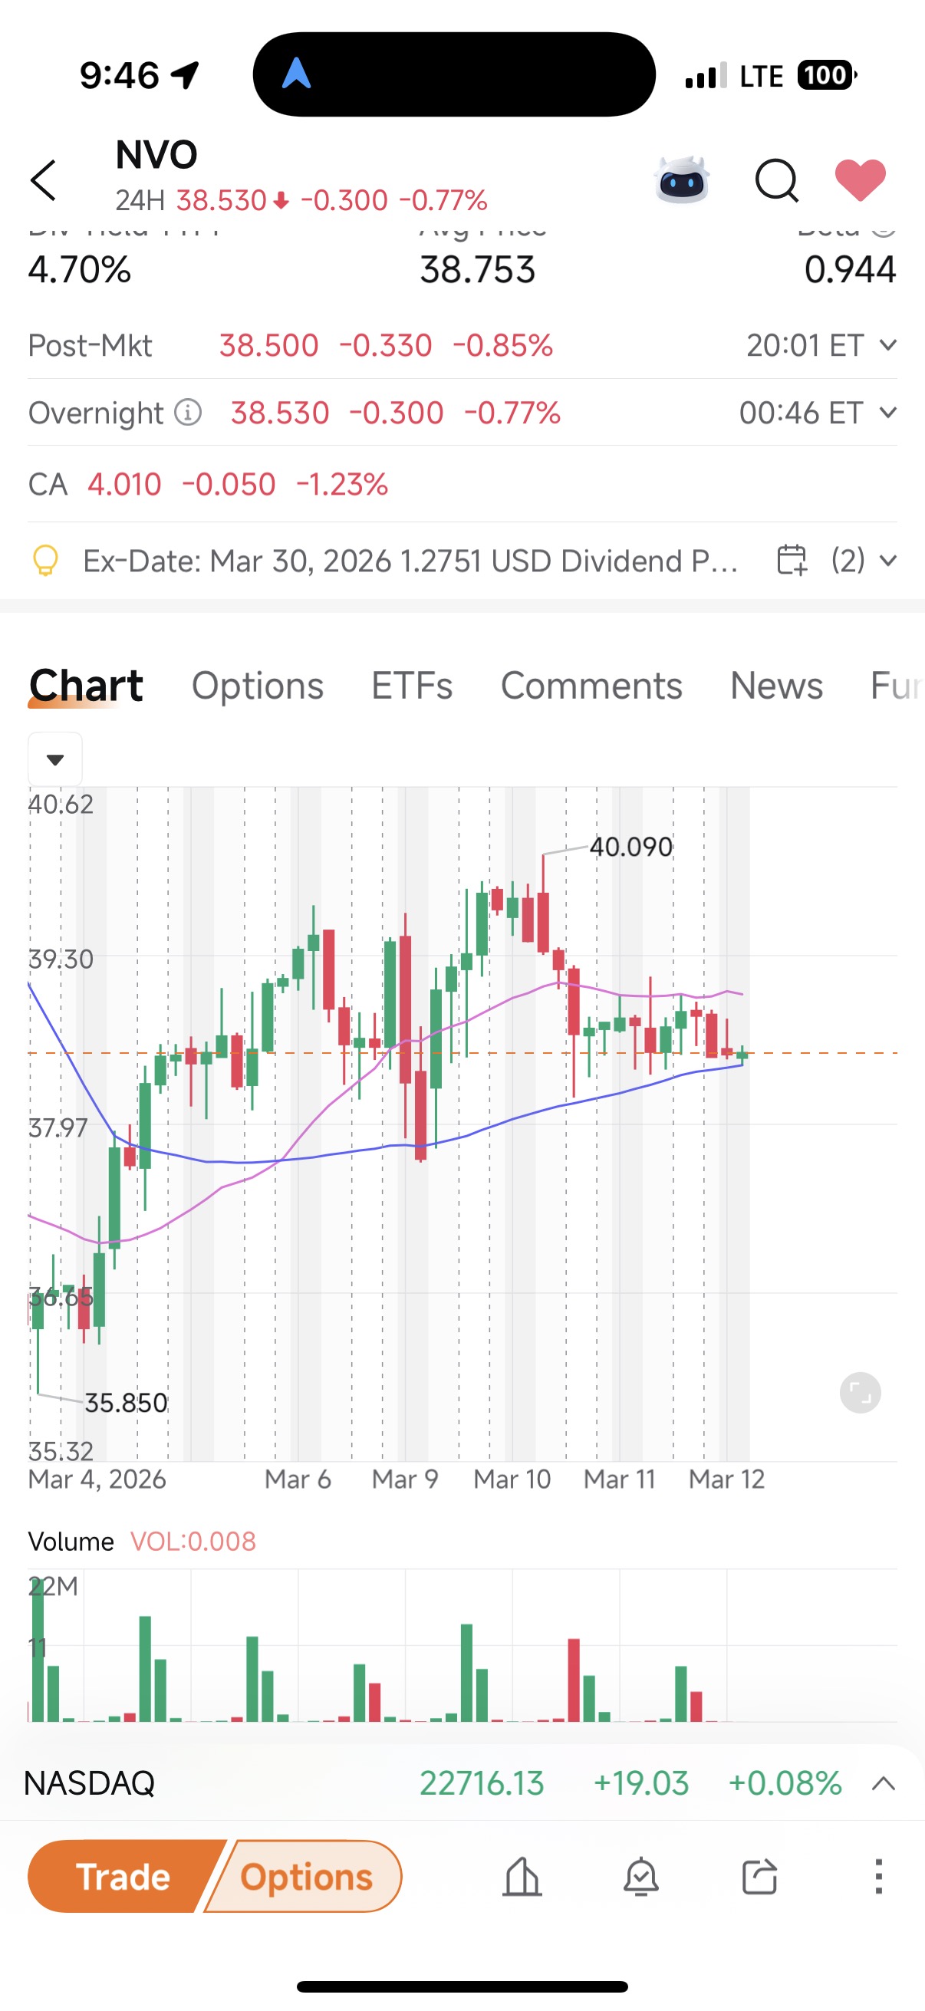Screen dimensions: 925x2011
Task: Tap the search magnifier icon
Action: 777,180
